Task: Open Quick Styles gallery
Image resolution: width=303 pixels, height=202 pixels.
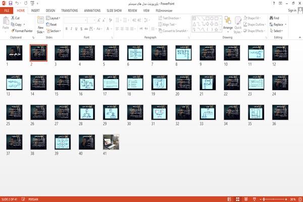Action: (x=238, y=25)
